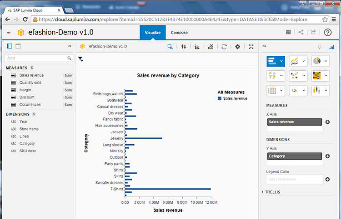Toggle the lightbulb suggestions panel
Viewport: 341px width, 219px height.
(x=319, y=47)
